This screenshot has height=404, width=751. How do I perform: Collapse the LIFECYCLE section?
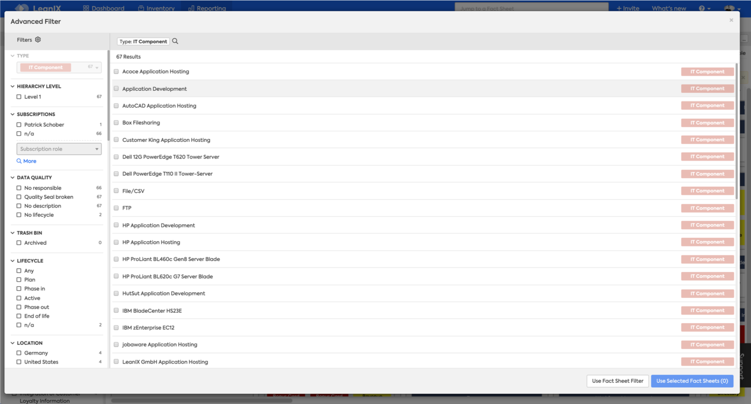click(13, 261)
